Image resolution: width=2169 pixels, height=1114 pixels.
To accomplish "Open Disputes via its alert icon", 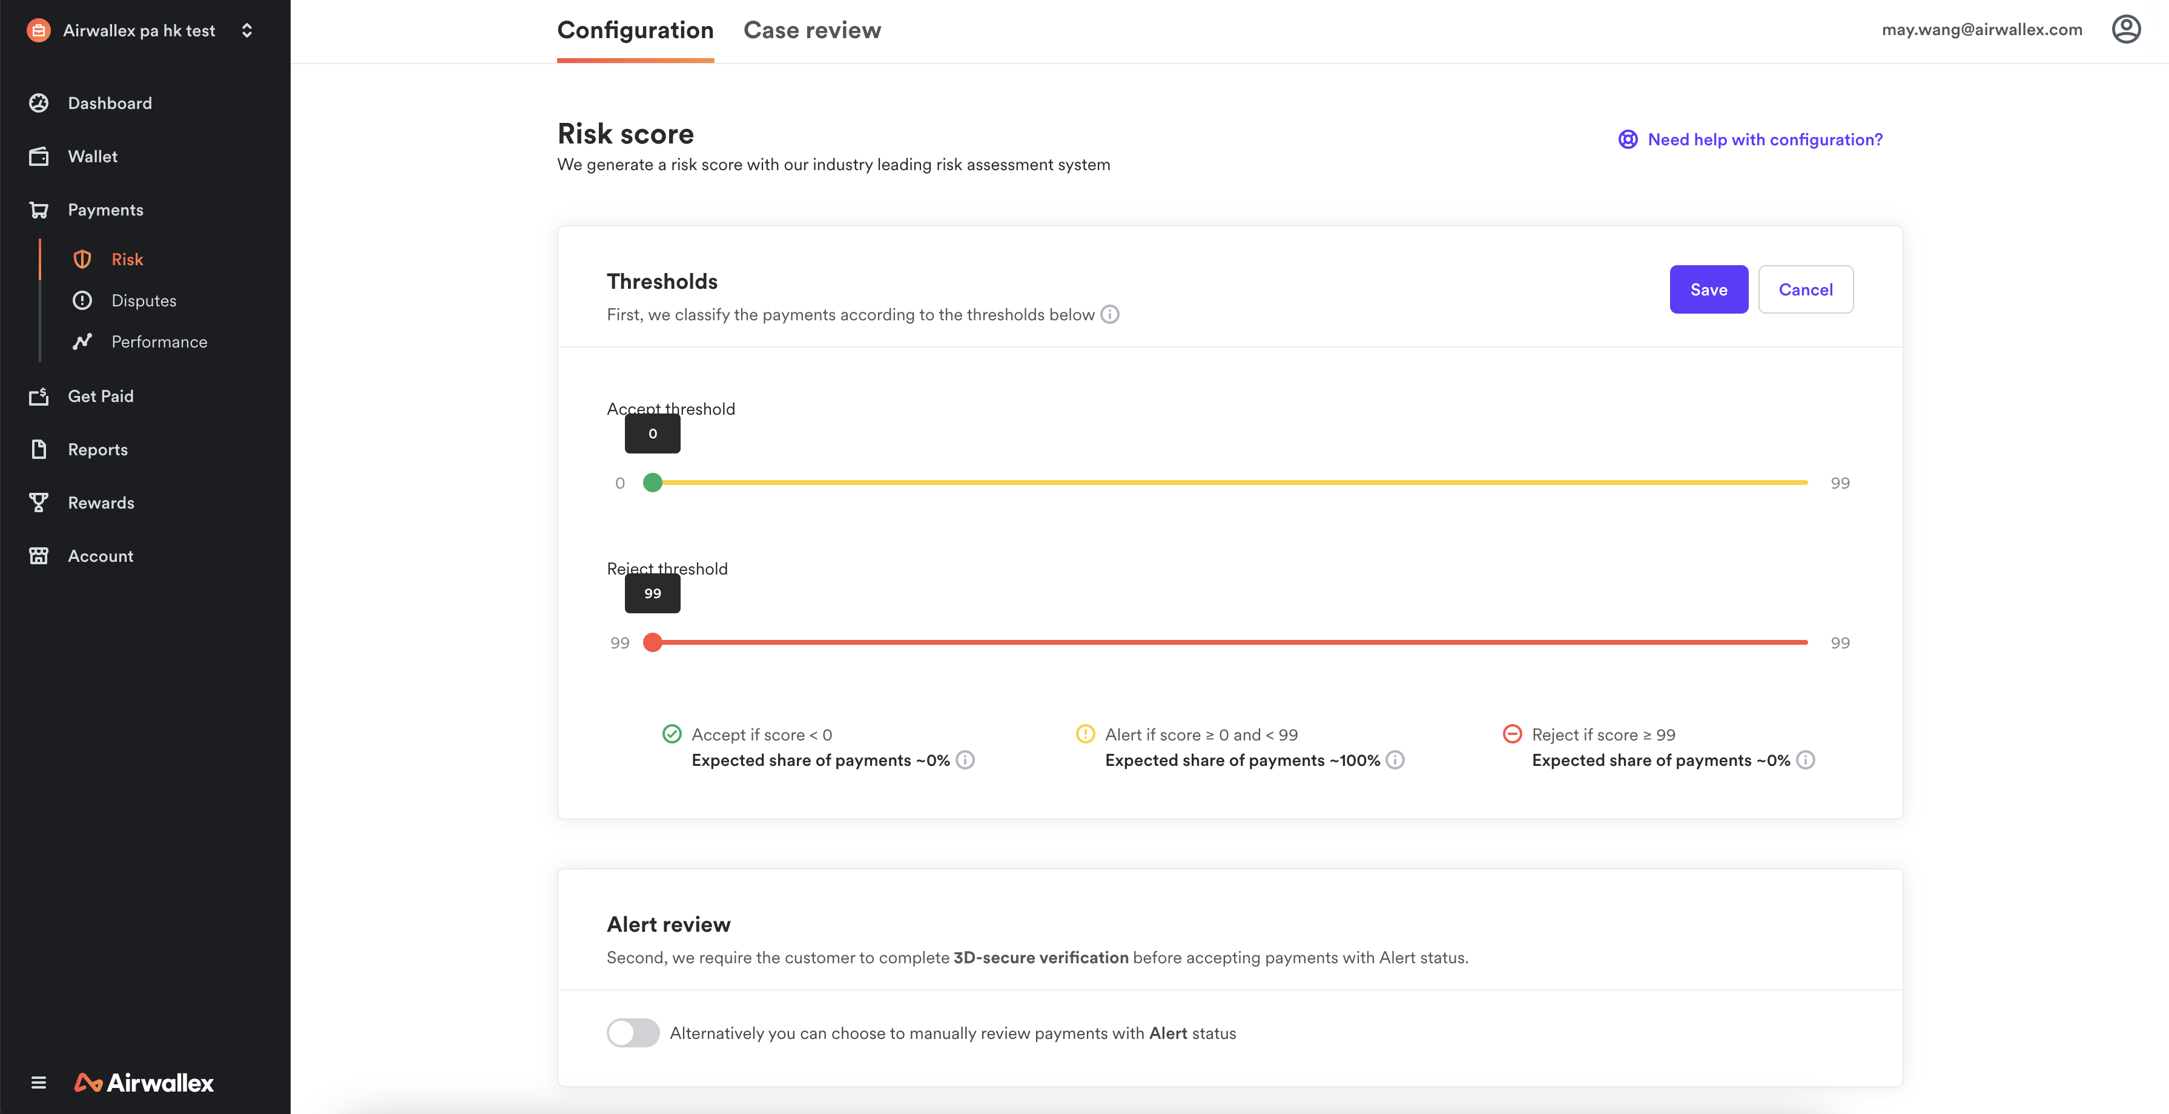I will 82,300.
